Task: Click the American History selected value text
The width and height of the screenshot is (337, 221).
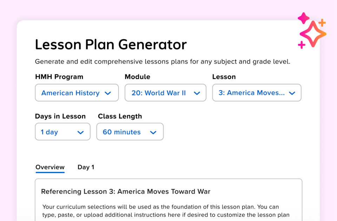Action: (x=70, y=93)
